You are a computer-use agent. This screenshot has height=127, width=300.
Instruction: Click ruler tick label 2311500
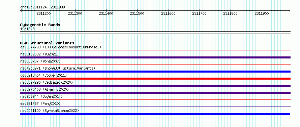click(137, 13)
